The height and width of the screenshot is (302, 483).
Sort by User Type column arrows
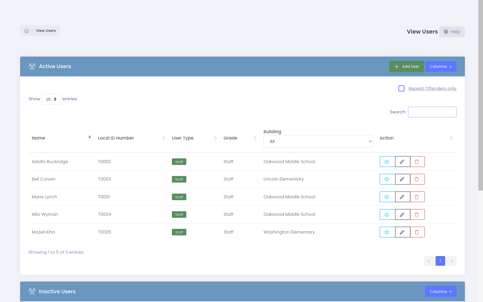(215, 138)
